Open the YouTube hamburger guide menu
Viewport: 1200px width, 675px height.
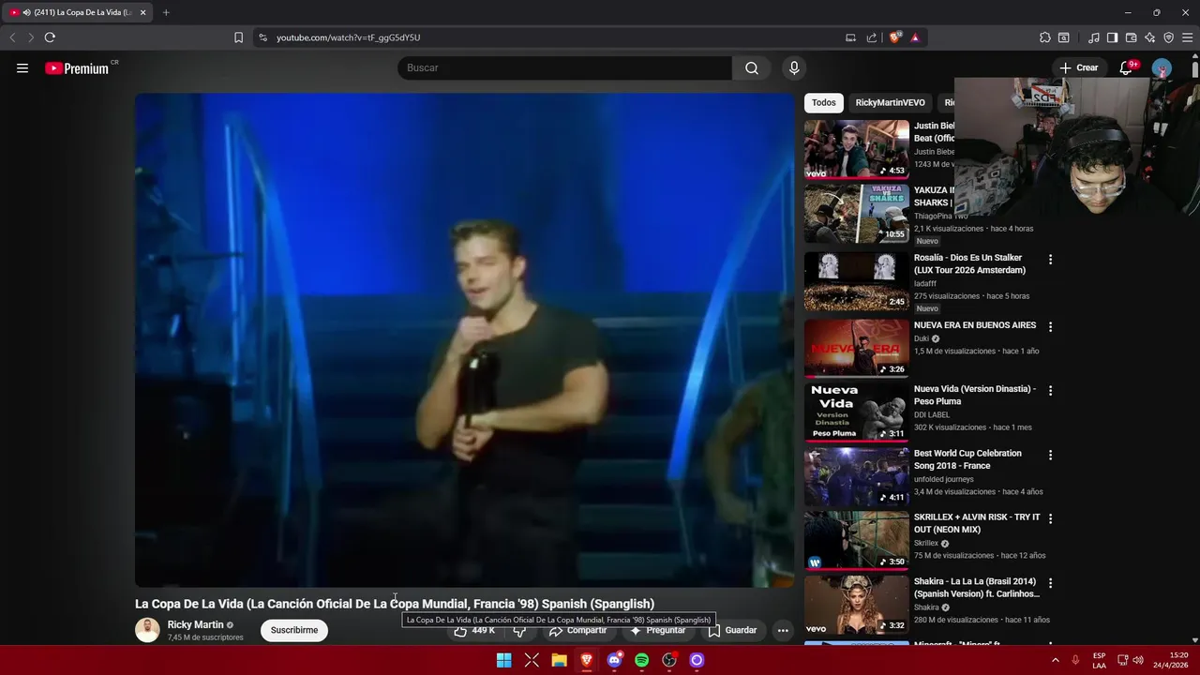(22, 67)
